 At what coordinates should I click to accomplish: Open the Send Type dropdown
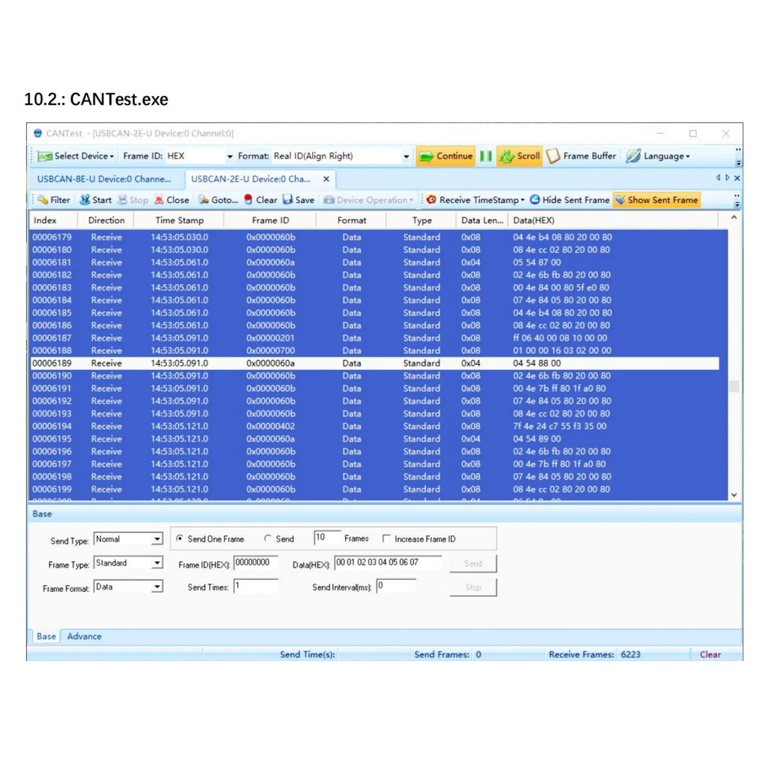[157, 539]
